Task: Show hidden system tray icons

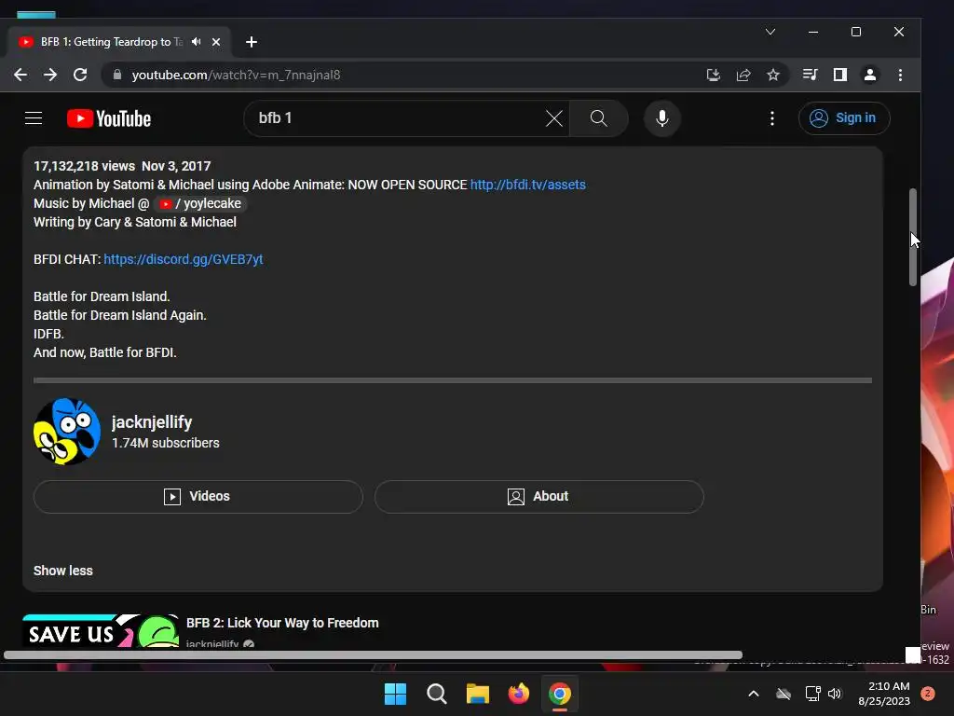Action: click(x=753, y=694)
